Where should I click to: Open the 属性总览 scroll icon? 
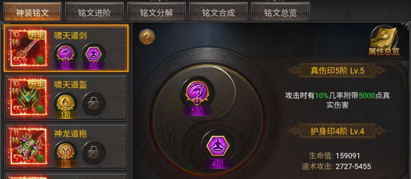coord(384,41)
